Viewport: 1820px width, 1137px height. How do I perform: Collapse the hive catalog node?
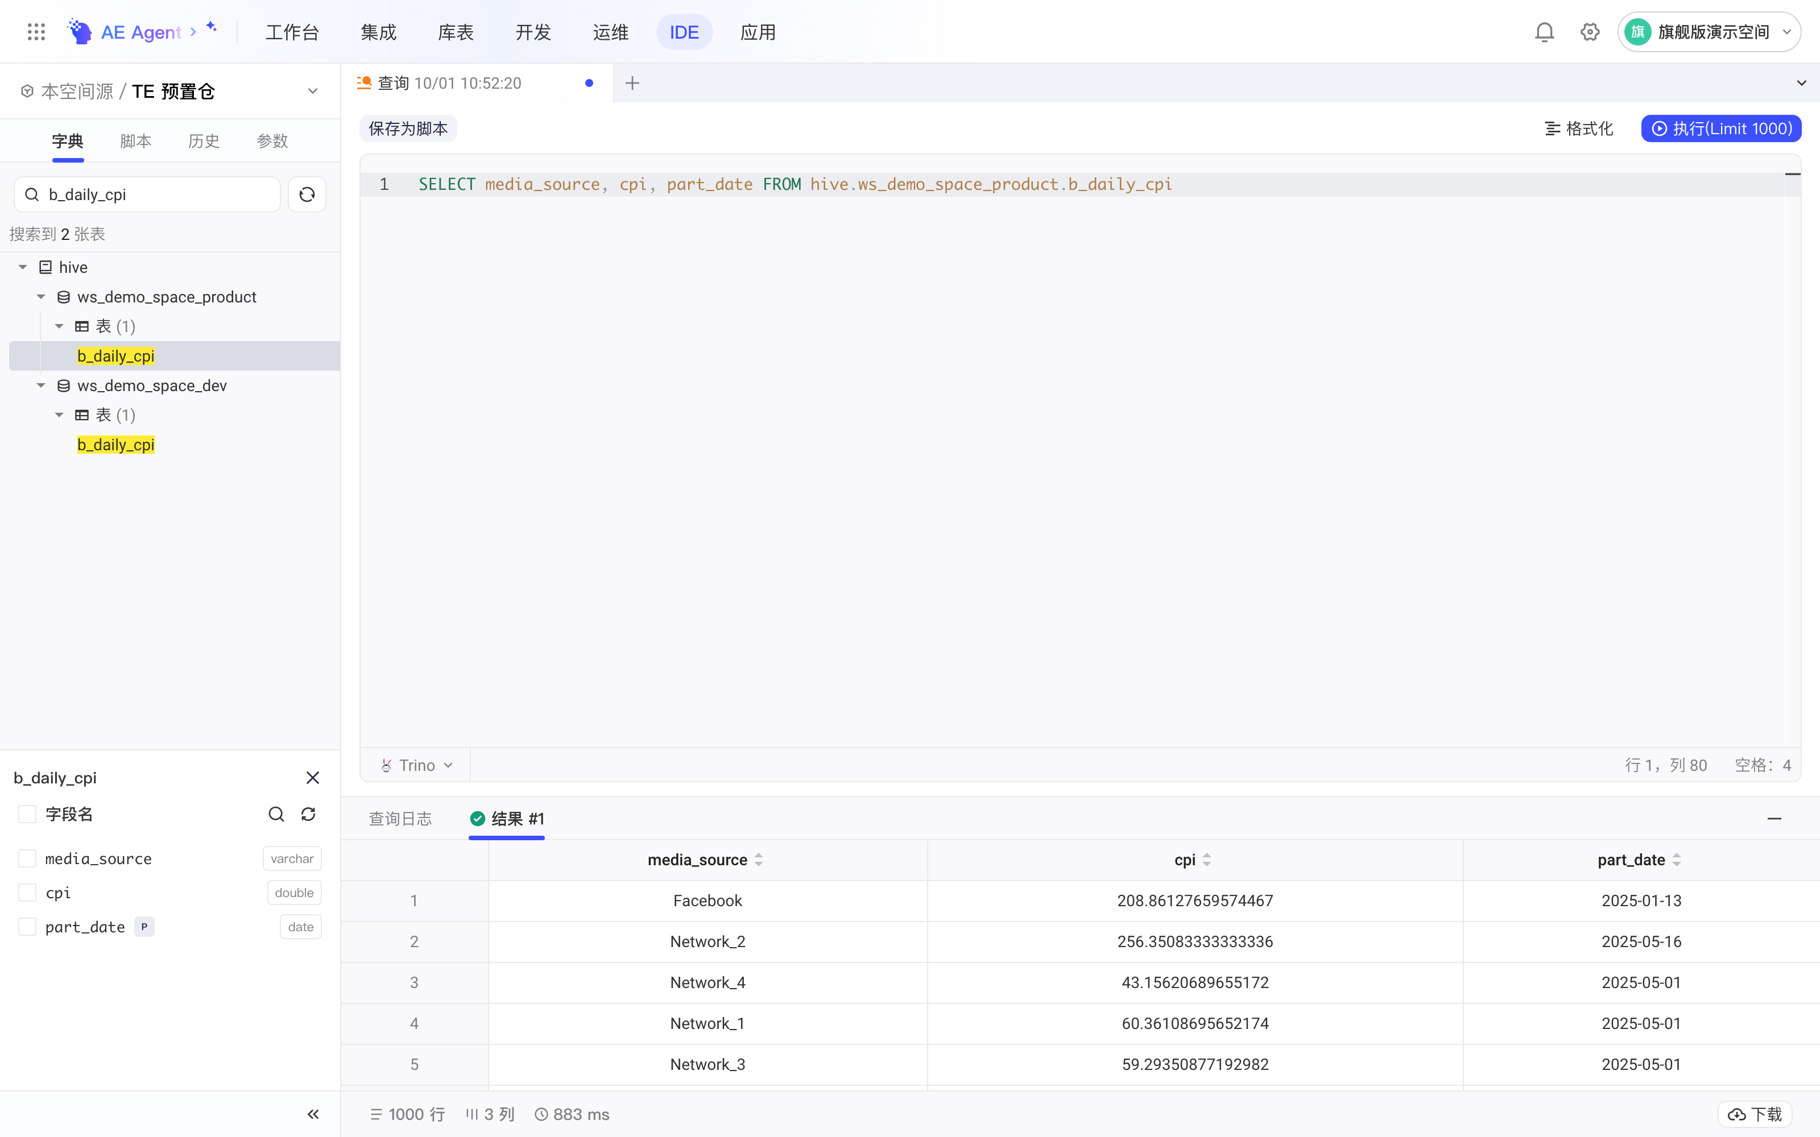[23, 267]
